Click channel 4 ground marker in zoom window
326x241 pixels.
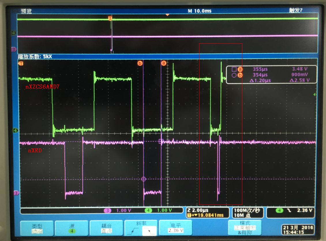coord(16,130)
